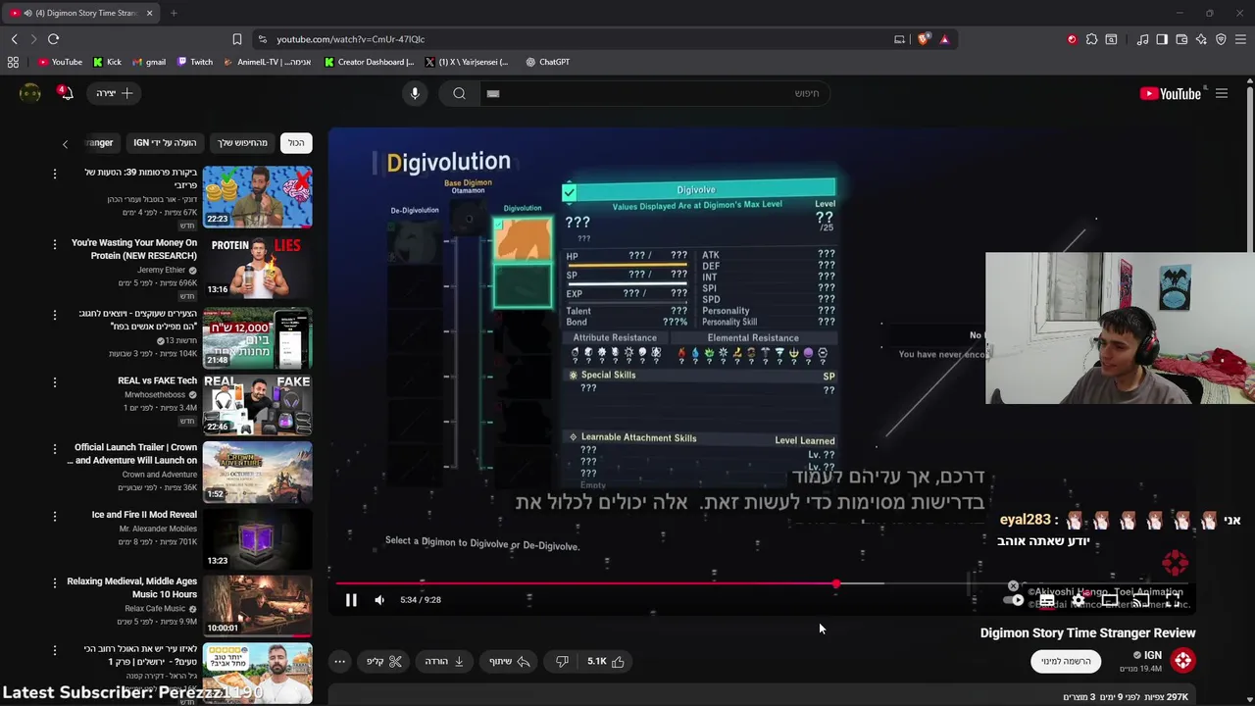Bookmark the page with the bookmark icon
Image resolution: width=1255 pixels, height=706 pixels.
[236, 39]
